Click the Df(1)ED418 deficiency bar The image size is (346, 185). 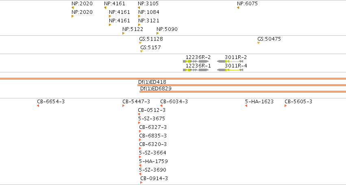pos(242,85)
